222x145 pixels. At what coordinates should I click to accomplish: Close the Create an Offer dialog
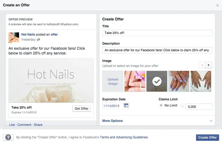click(x=217, y=5)
